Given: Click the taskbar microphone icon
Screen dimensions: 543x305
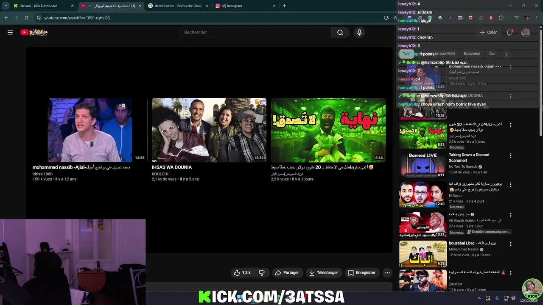Looking at the screenshot, I should (497, 298).
